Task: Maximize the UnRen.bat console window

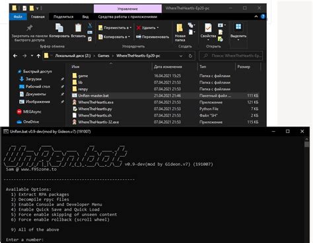Action: 287,131
